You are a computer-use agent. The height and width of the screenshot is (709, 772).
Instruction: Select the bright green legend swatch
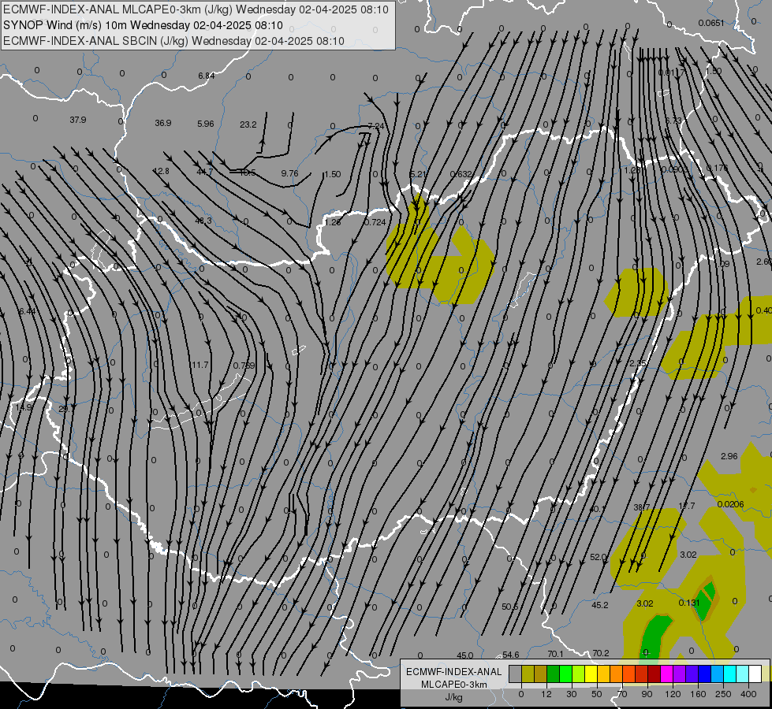click(x=566, y=674)
